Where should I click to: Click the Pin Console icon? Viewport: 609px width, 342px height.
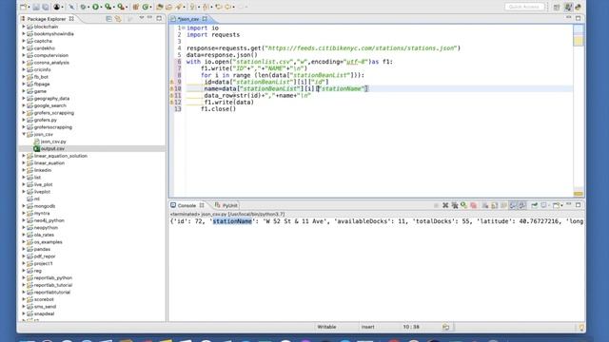535,205
